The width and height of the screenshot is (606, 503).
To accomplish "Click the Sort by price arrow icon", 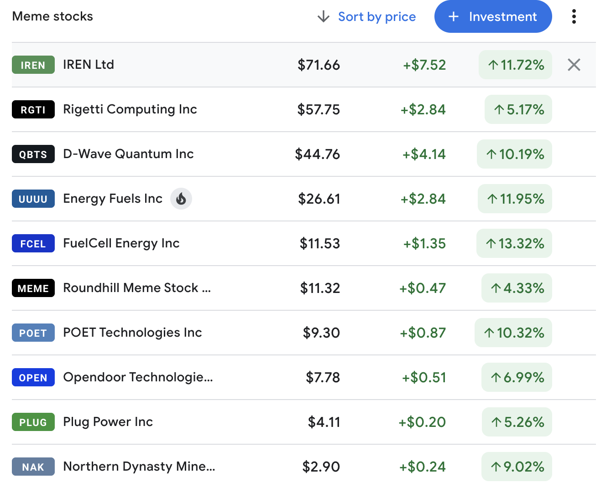I will 324,17.
